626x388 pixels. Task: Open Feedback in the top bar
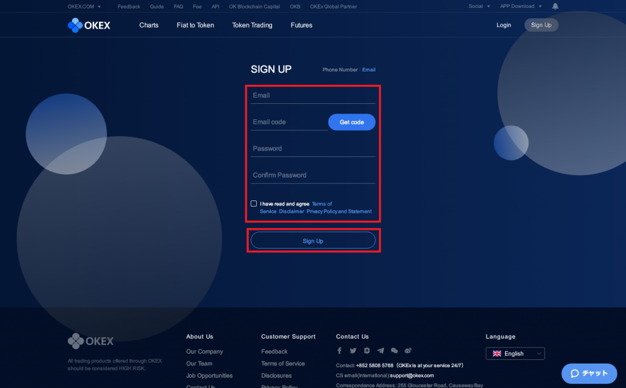[129, 6]
